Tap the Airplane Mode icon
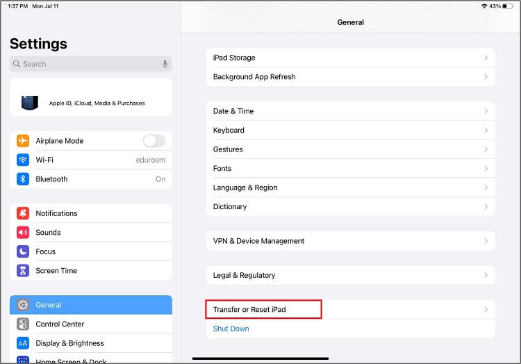The width and height of the screenshot is (521, 364). click(x=23, y=141)
